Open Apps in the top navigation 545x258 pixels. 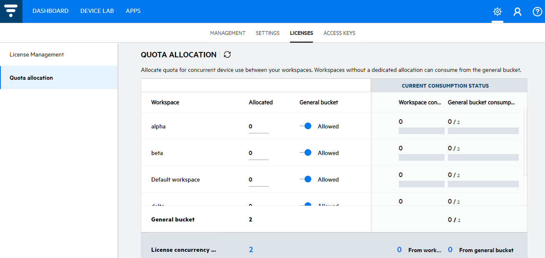point(133,11)
